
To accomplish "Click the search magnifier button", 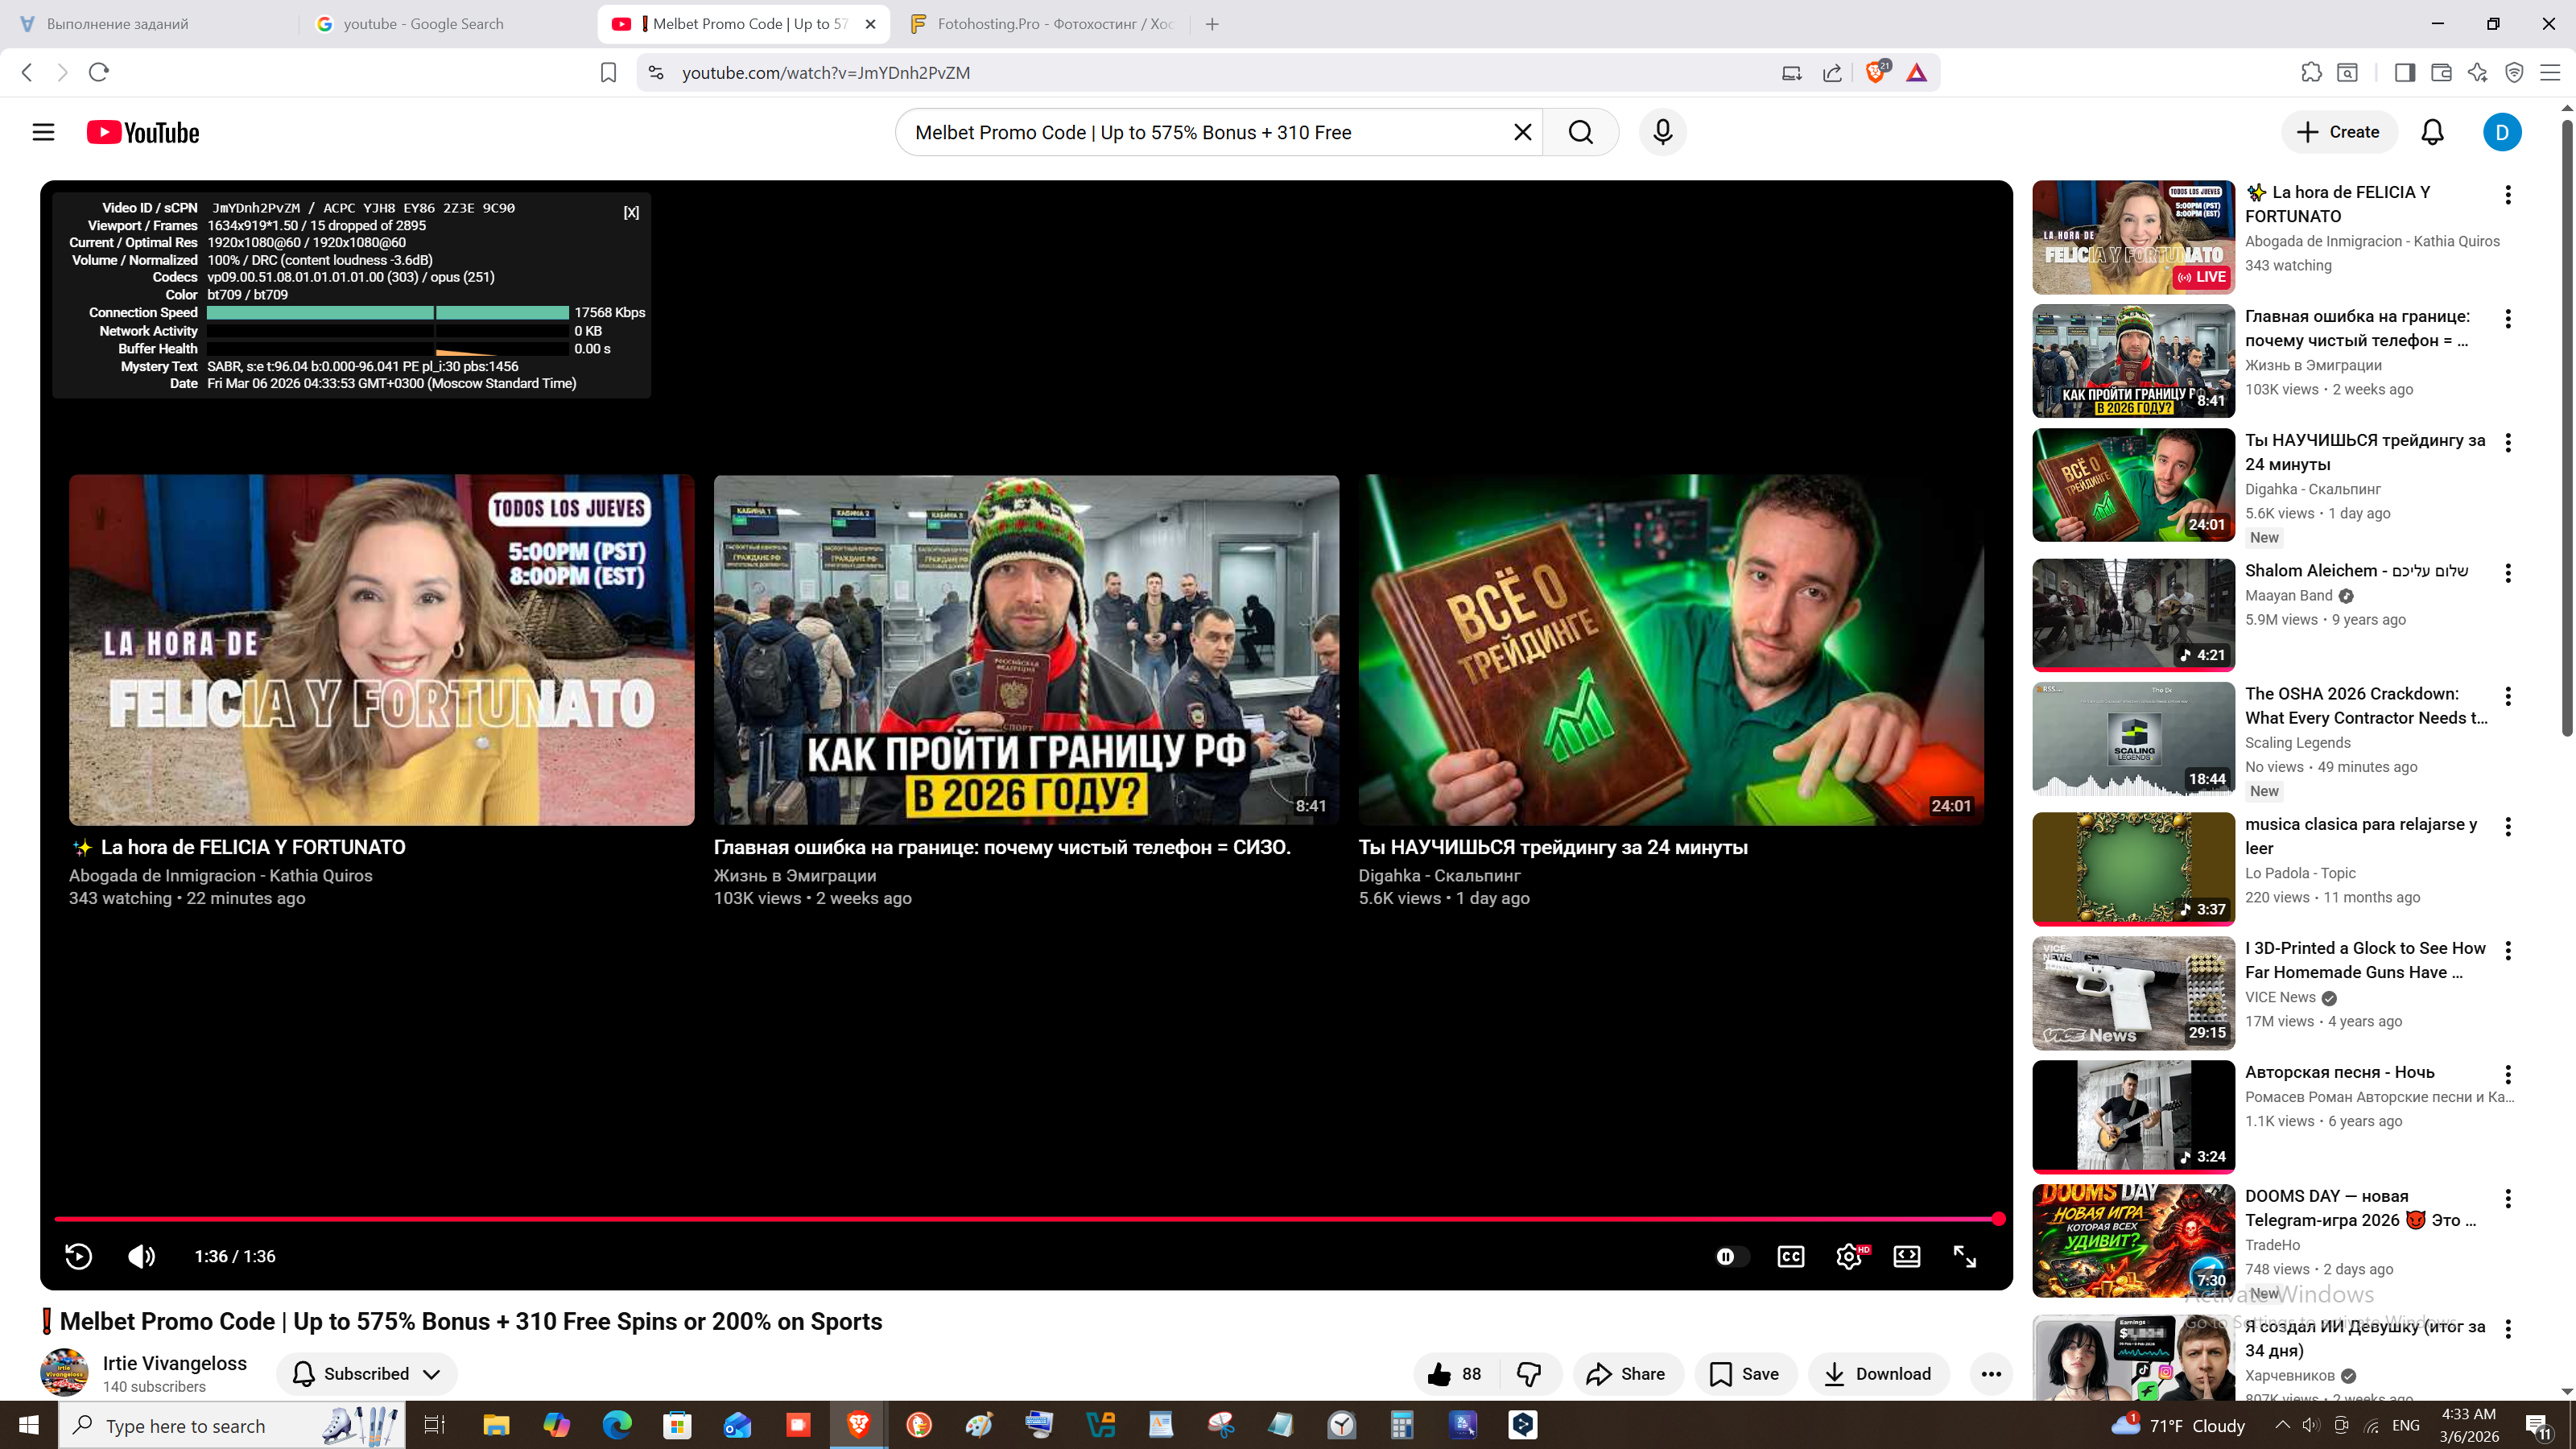I will pos(1580,132).
